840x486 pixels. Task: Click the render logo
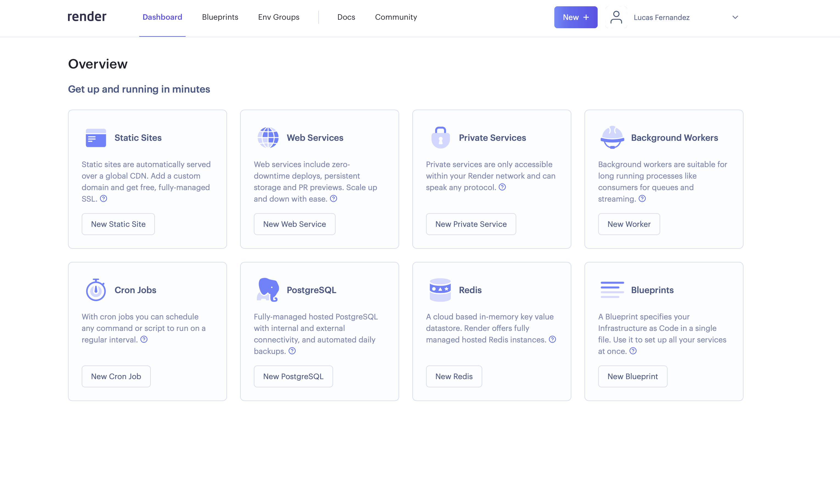coord(87,17)
